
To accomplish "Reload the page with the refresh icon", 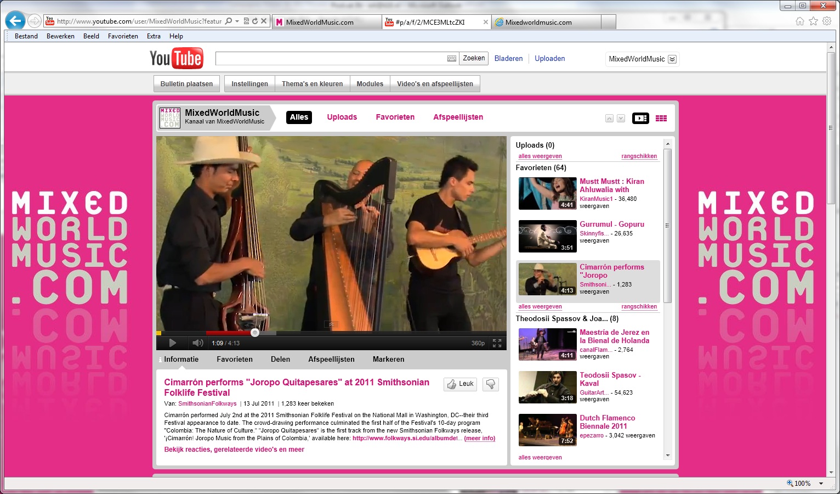I will click(x=255, y=21).
